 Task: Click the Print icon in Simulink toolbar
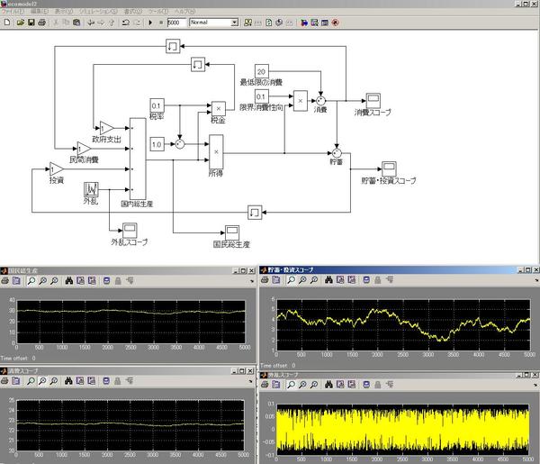click(41, 22)
